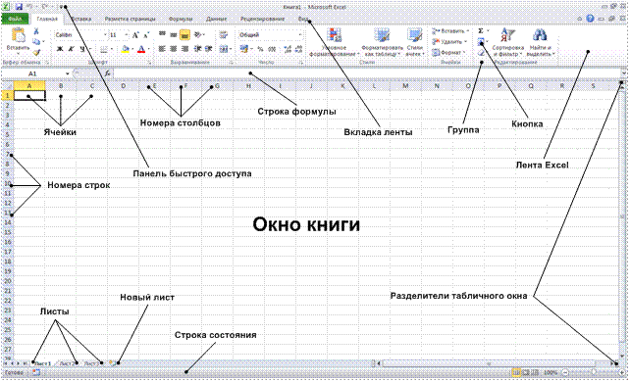Viewport: 630px width, 382px height.
Task: Click the Zoom In plus button
Action: 622,372
